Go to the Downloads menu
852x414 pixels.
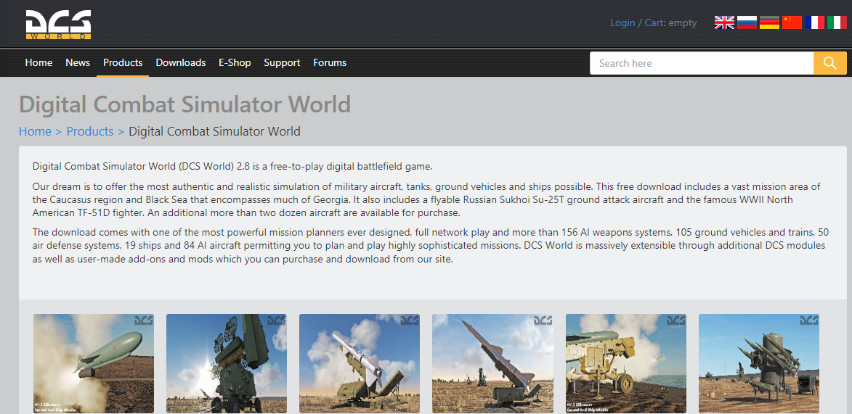(x=181, y=62)
